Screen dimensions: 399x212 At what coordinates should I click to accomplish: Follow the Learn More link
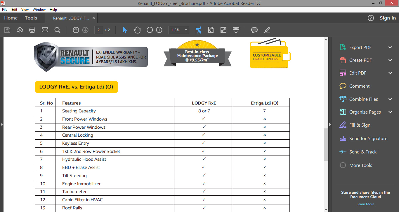pos(365,204)
